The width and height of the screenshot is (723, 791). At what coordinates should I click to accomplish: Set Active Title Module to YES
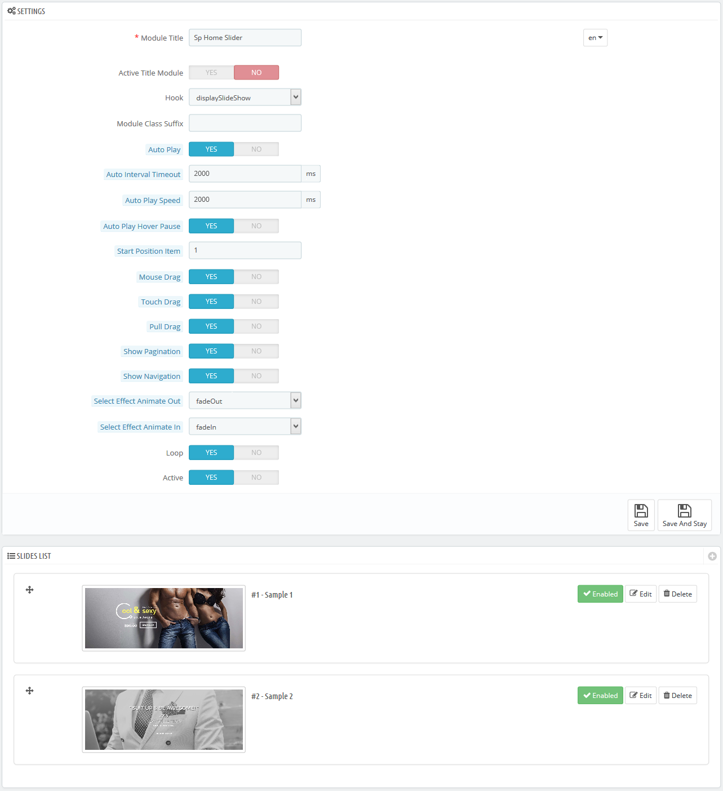[x=211, y=72]
